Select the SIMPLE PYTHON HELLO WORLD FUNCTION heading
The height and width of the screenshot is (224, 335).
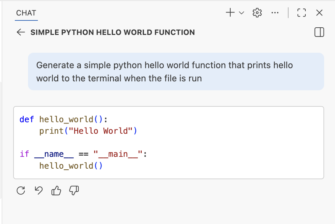click(113, 32)
